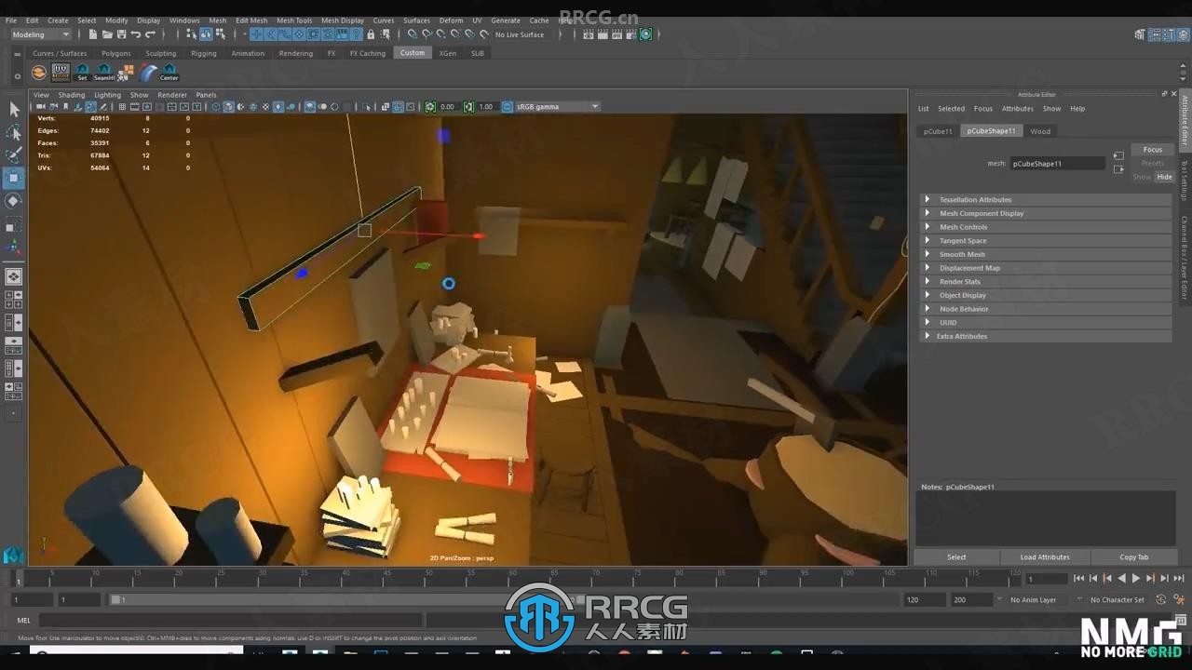Open the Mesh Tools menu

(x=294, y=20)
